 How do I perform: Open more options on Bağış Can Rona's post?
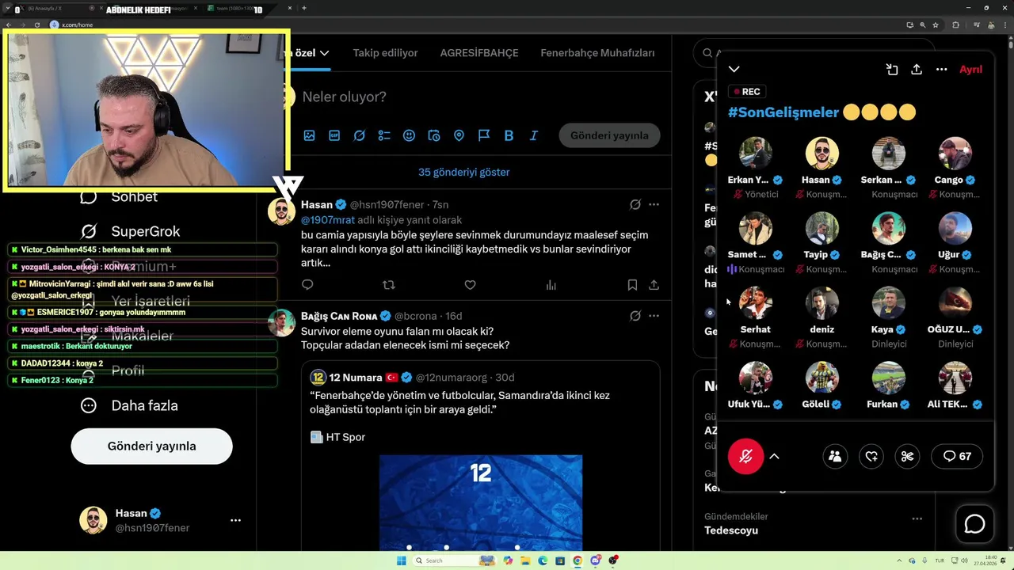[x=654, y=316]
